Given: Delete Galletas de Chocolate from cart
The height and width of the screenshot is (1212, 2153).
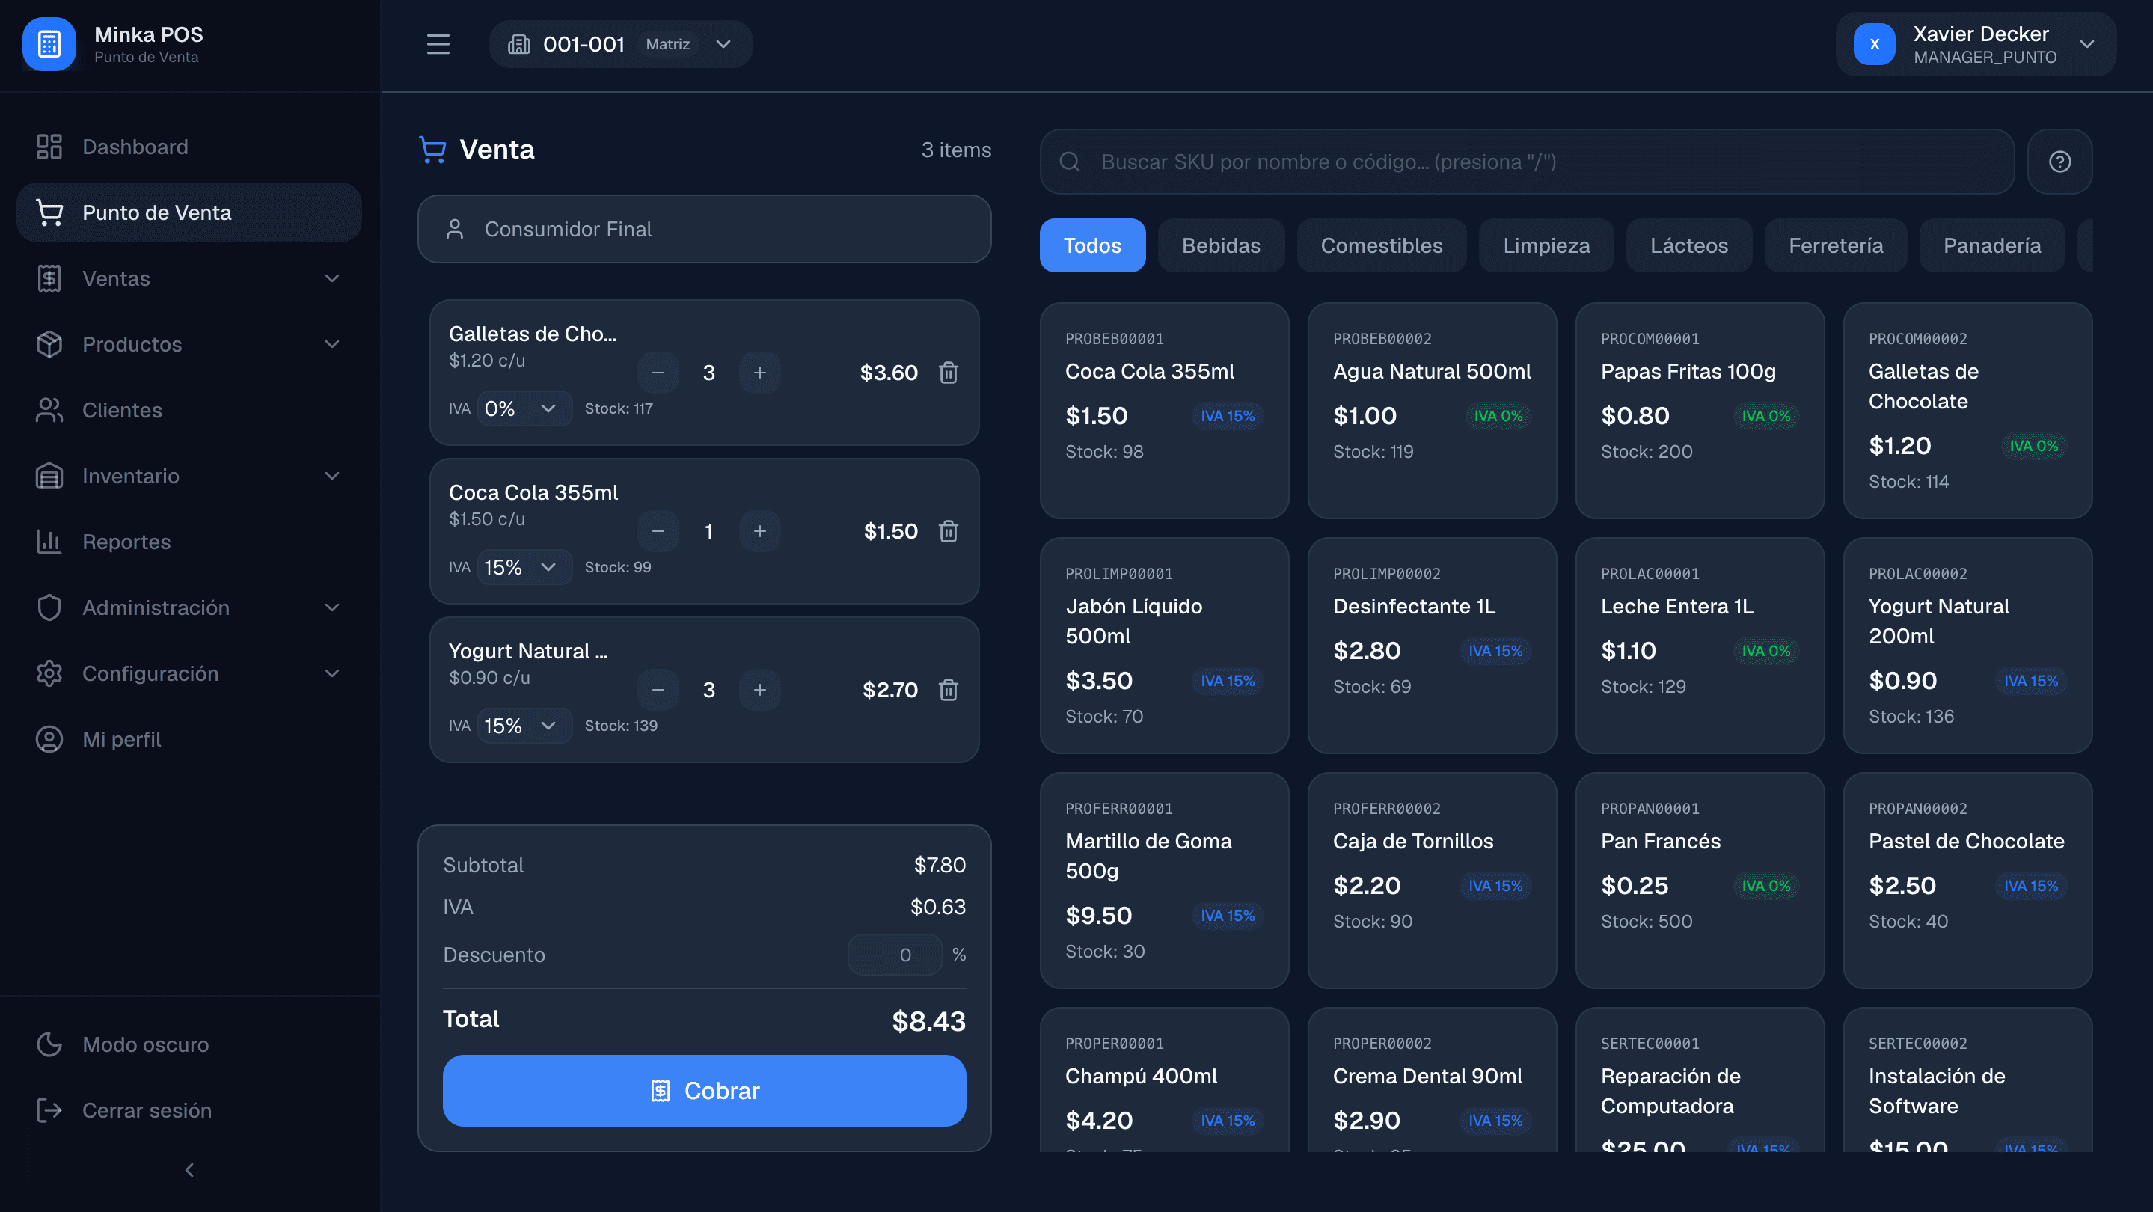Looking at the screenshot, I should point(948,373).
